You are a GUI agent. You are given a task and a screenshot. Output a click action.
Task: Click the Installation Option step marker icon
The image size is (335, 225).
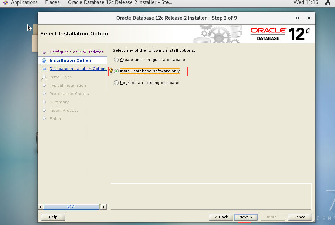pos(44,61)
